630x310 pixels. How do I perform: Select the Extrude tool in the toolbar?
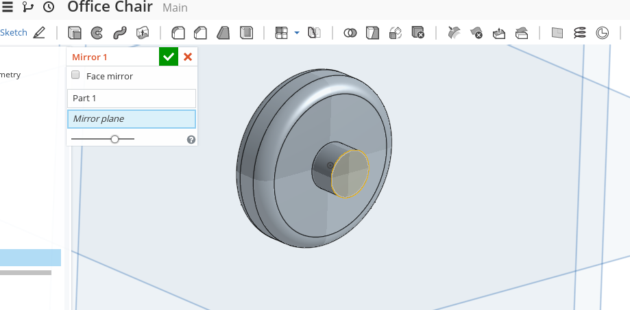tap(75, 33)
